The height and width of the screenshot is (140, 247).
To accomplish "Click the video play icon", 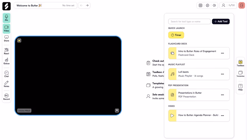I will [172, 115].
